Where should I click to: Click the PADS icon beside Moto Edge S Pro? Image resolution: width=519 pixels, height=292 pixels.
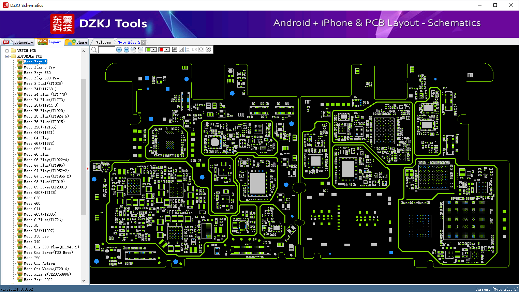(x=20, y=67)
